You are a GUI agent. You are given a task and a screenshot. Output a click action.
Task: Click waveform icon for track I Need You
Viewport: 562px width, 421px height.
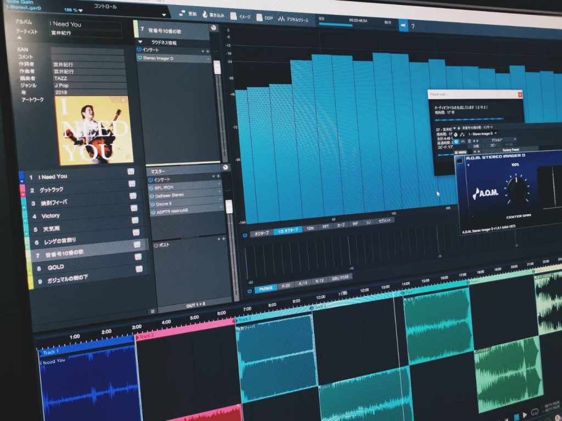[x=131, y=172]
